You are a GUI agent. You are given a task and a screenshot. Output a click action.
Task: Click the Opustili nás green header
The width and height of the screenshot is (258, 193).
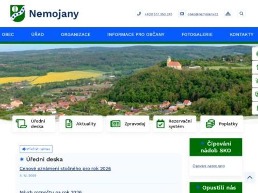tap(216, 187)
